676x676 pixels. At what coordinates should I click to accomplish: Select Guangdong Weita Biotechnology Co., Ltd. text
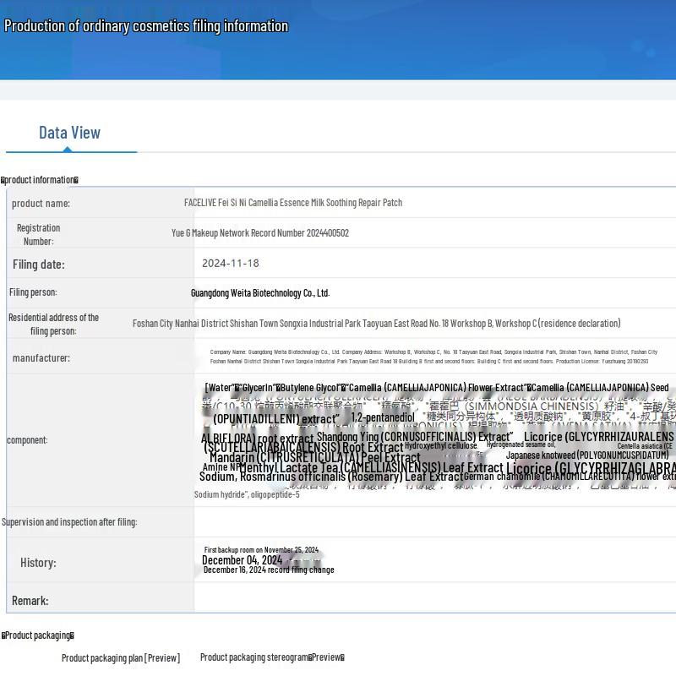[x=260, y=293]
